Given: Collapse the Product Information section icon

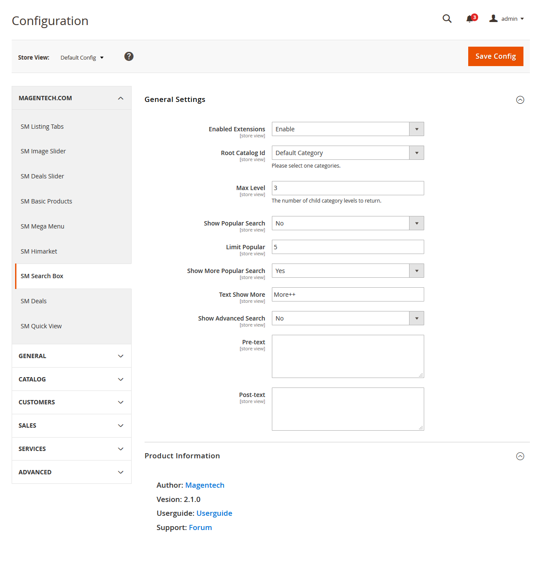Looking at the screenshot, I should [x=520, y=456].
